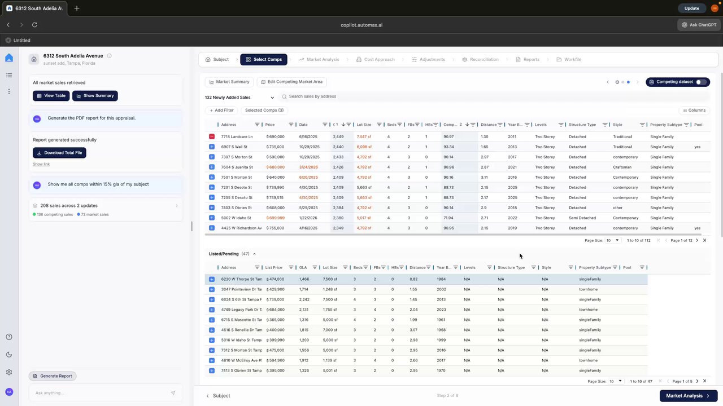The height and width of the screenshot is (406, 723).
Task: Go to next page of listed table
Action: point(697,381)
